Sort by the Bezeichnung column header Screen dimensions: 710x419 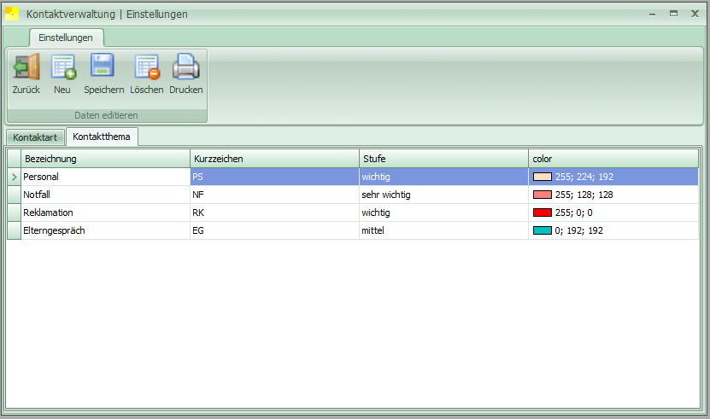pos(105,159)
